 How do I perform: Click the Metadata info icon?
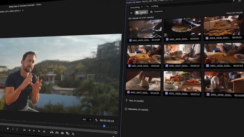(x=126, y=109)
